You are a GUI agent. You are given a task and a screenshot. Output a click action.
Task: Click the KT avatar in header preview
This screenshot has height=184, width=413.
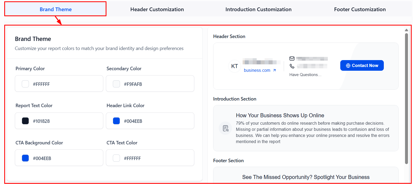pyautogui.click(x=235, y=66)
